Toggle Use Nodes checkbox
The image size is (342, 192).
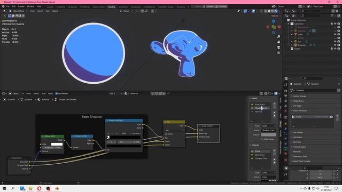57,93
